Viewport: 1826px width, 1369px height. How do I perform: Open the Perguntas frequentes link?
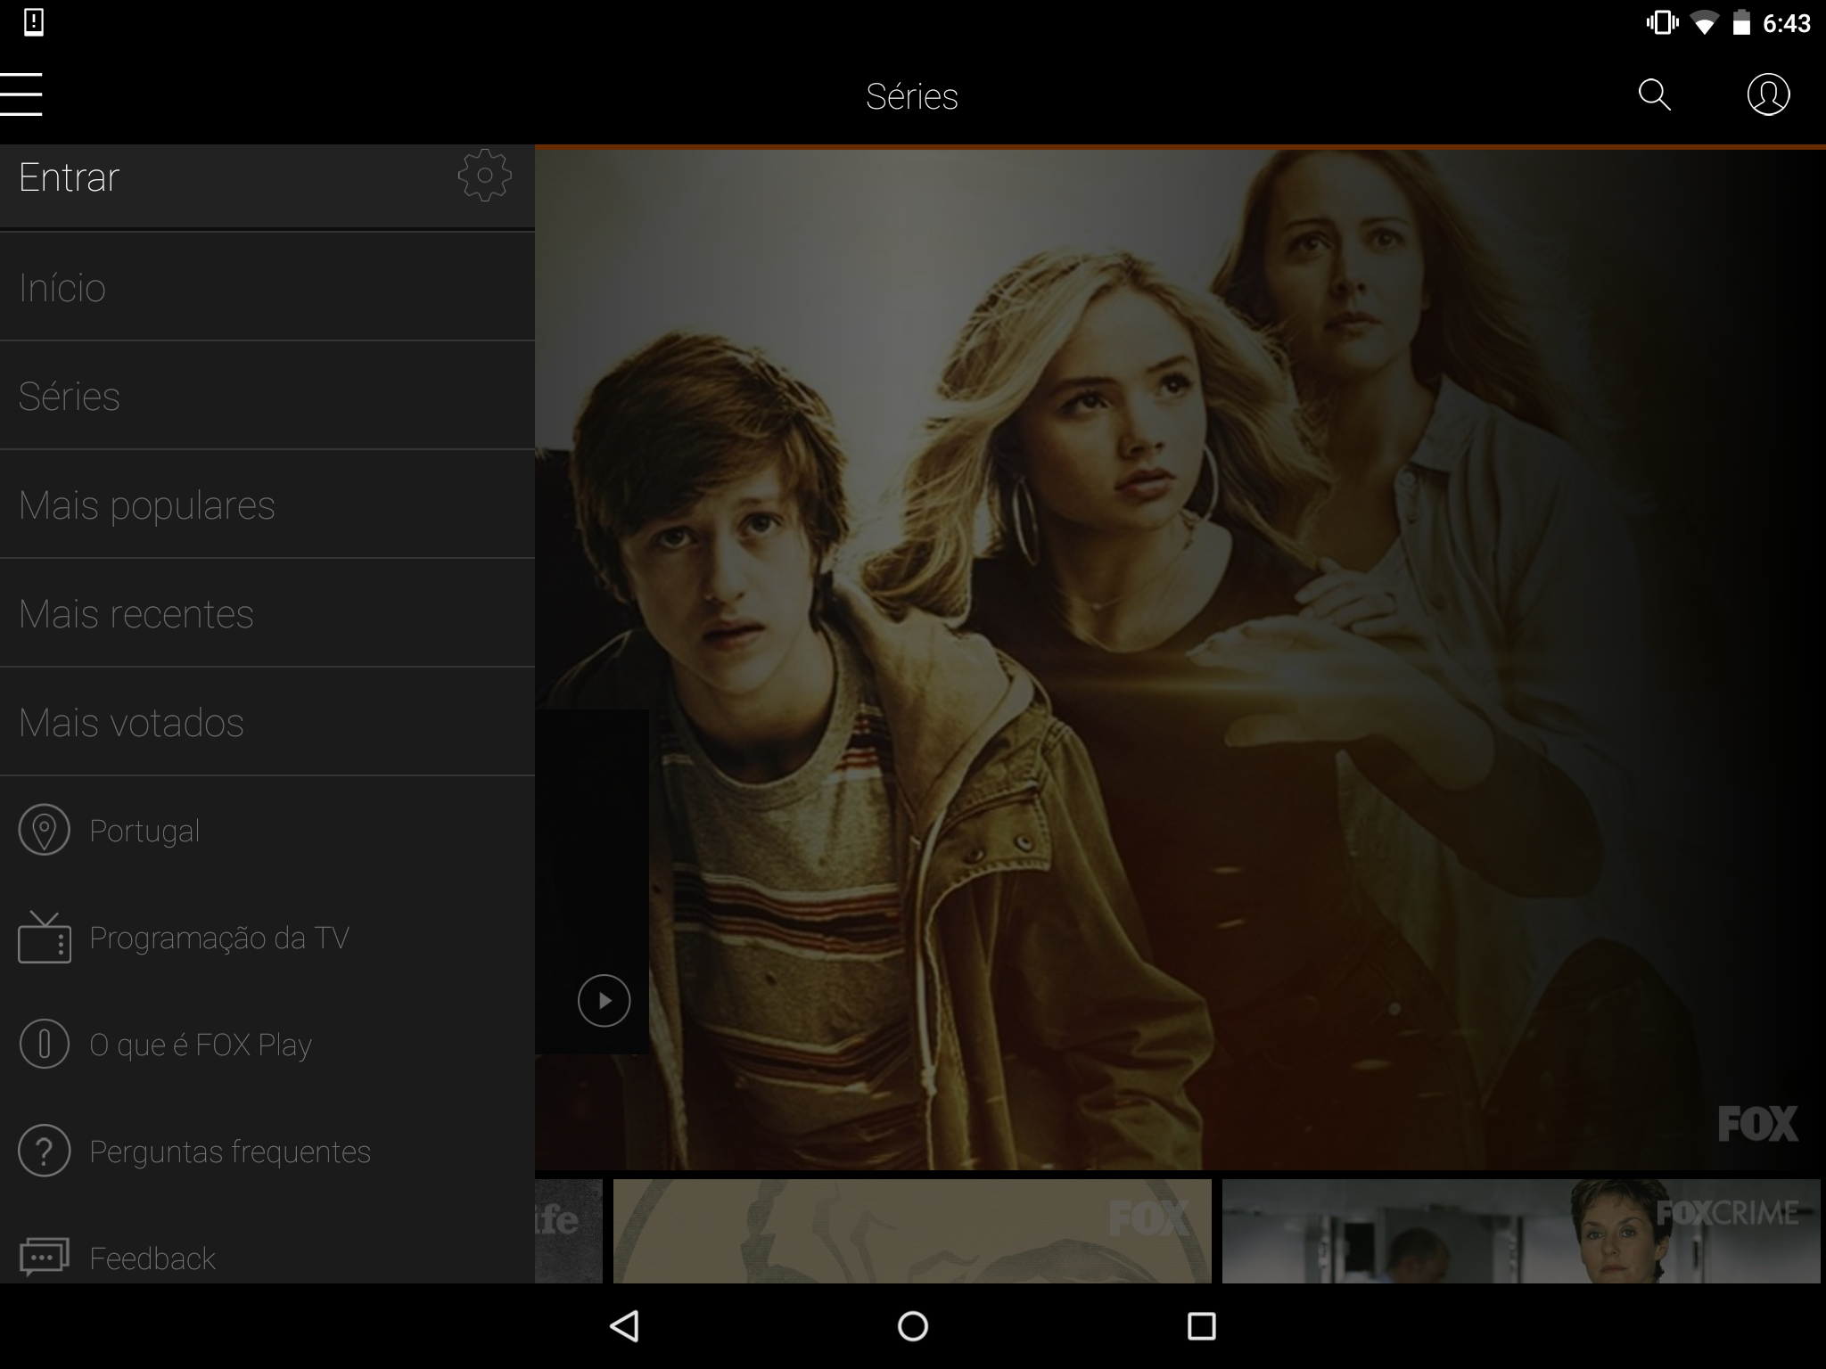pos(230,1152)
